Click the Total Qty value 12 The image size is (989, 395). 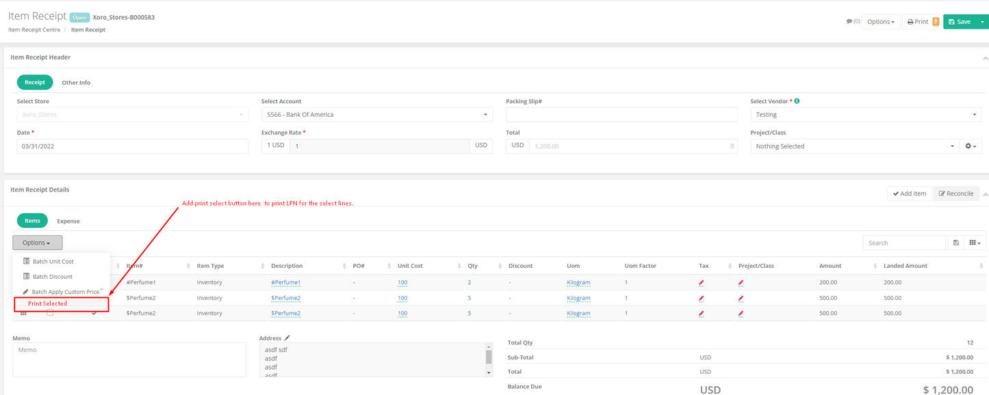pos(969,342)
